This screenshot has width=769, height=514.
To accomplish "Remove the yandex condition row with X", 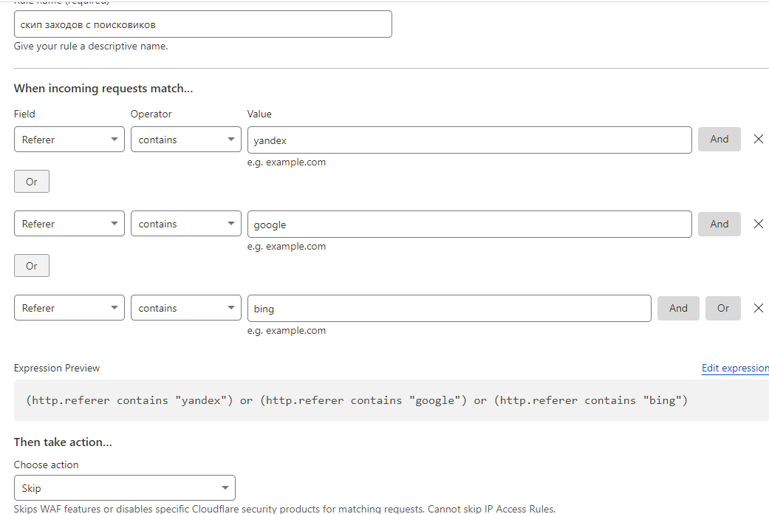I will (x=758, y=139).
